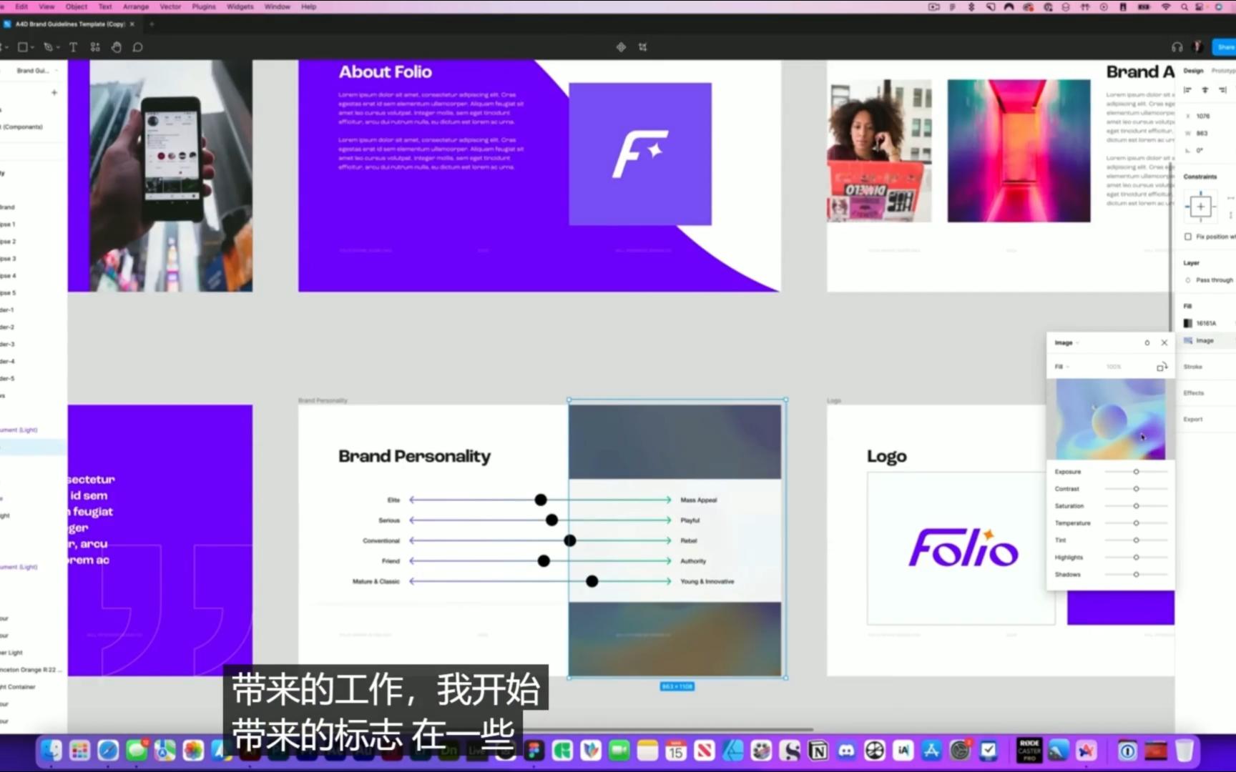
Task: Click the canvas horizontal scrollbar
Action: [x=669, y=730]
